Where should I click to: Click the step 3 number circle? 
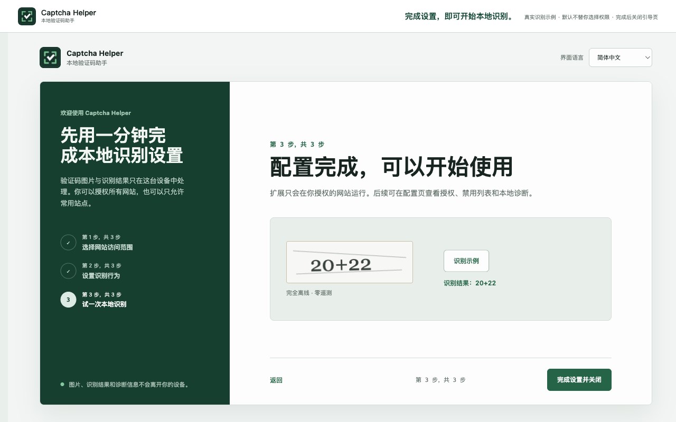pyautogui.click(x=68, y=300)
